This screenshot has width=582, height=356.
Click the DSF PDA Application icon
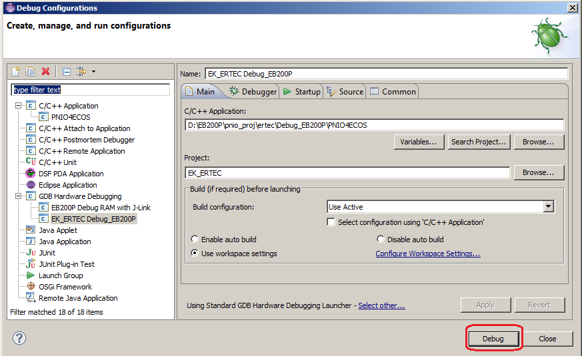[x=31, y=173]
